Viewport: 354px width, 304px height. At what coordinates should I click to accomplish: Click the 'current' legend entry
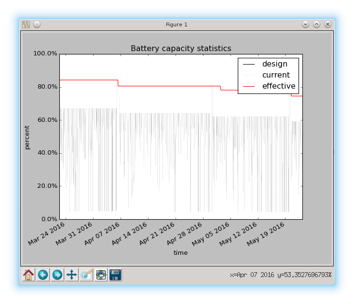(275, 75)
